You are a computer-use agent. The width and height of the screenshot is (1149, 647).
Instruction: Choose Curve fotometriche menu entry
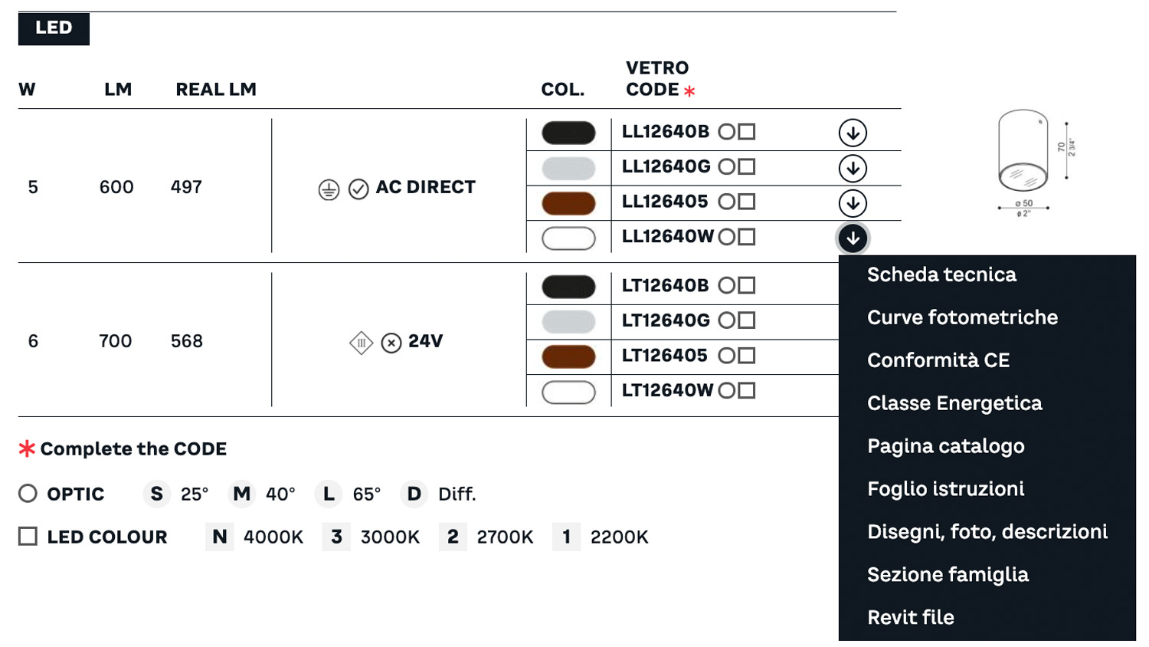[962, 317]
